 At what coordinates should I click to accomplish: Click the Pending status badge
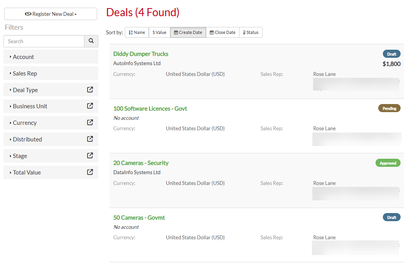(x=389, y=109)
